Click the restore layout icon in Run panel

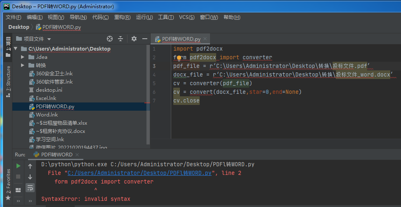[x=18, y=190]
